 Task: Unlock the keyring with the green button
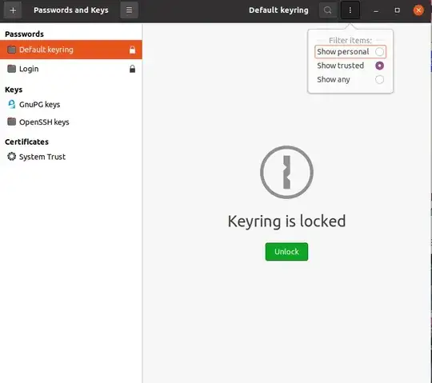[x=286, y=252]
